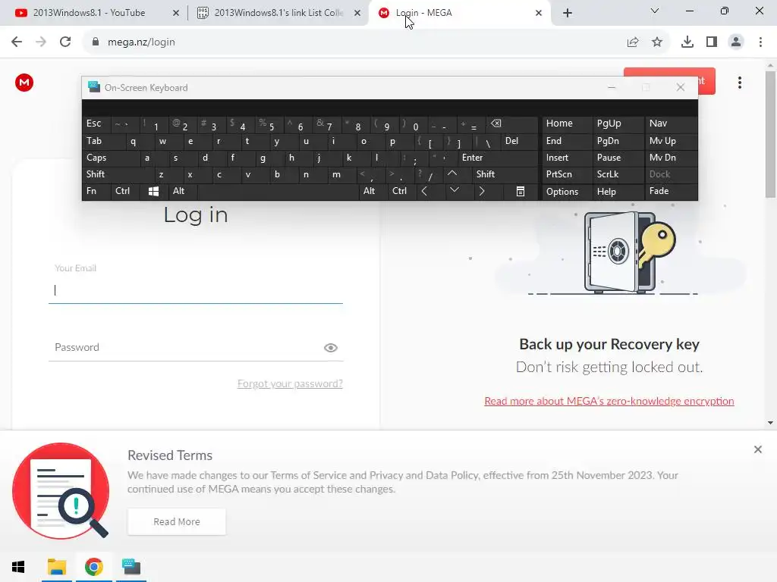Click Nav key on On-Screen Keyboard
The image size is (777, 582).
[x=671, y=124]
